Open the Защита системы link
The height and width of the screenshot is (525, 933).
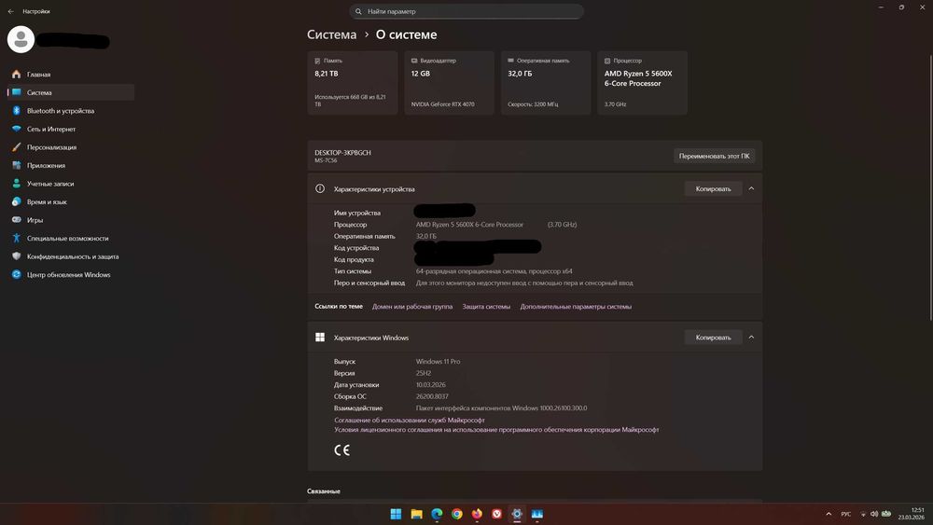coord(486,307)
